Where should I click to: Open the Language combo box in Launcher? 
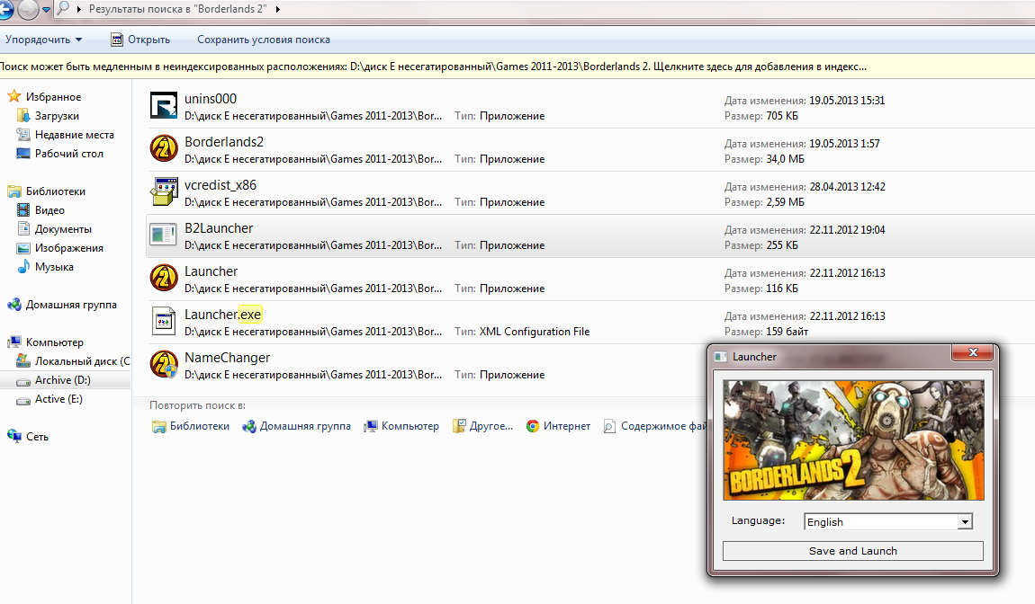click(x=887, y=521)
